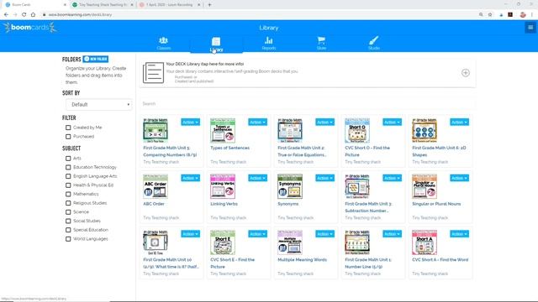Go to browser home page

[x=33, y=15]
